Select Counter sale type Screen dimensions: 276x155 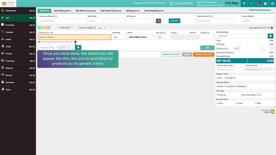(218, 95)
